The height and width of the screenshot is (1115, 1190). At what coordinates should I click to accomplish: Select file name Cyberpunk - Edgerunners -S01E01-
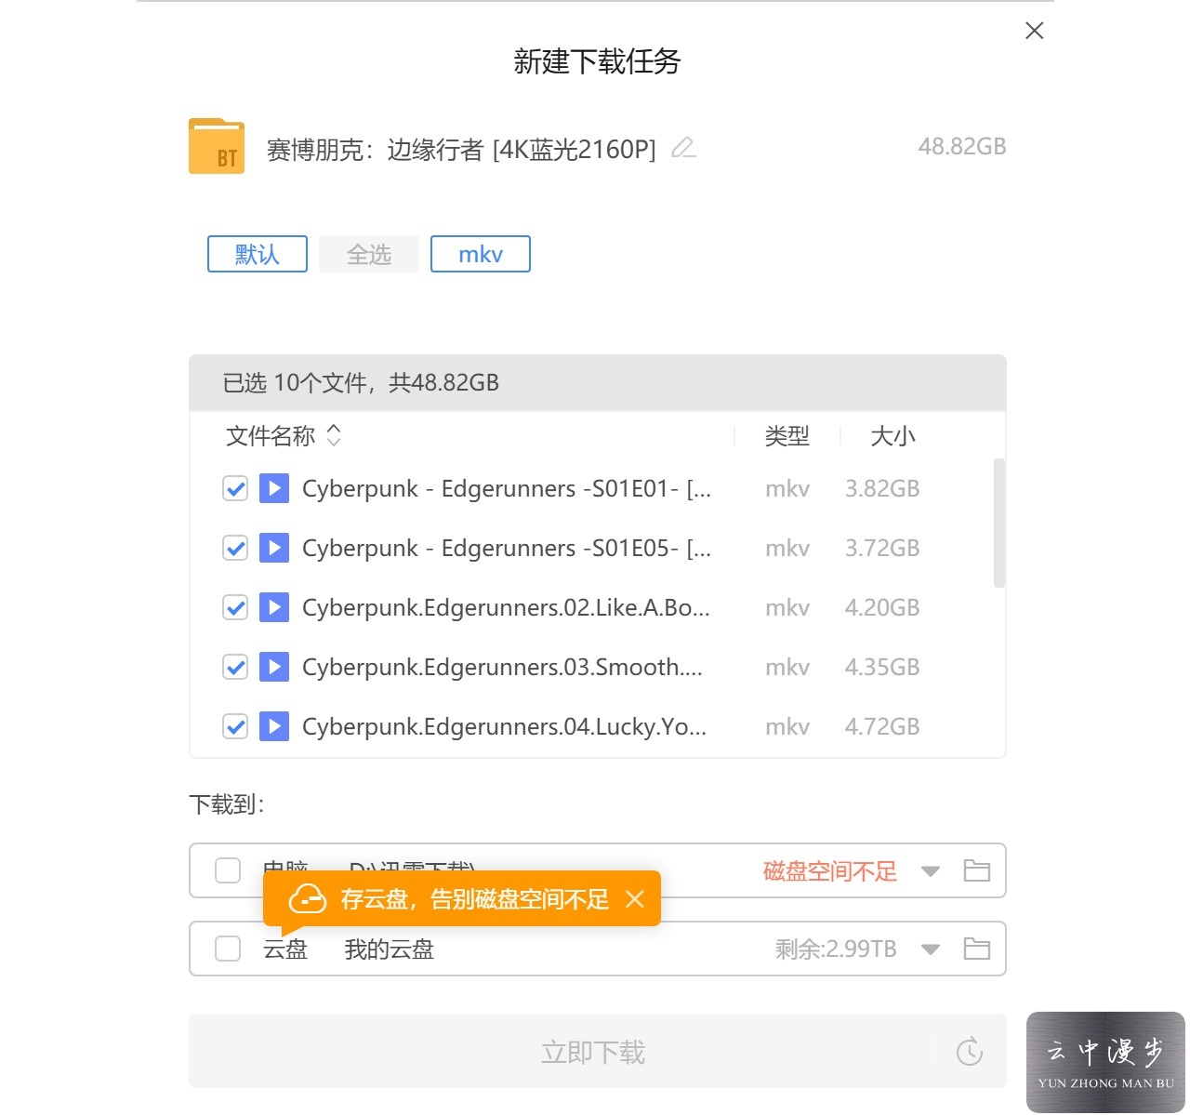pos(507,489)
